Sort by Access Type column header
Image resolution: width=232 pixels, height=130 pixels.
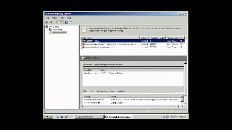coord(172,38)
